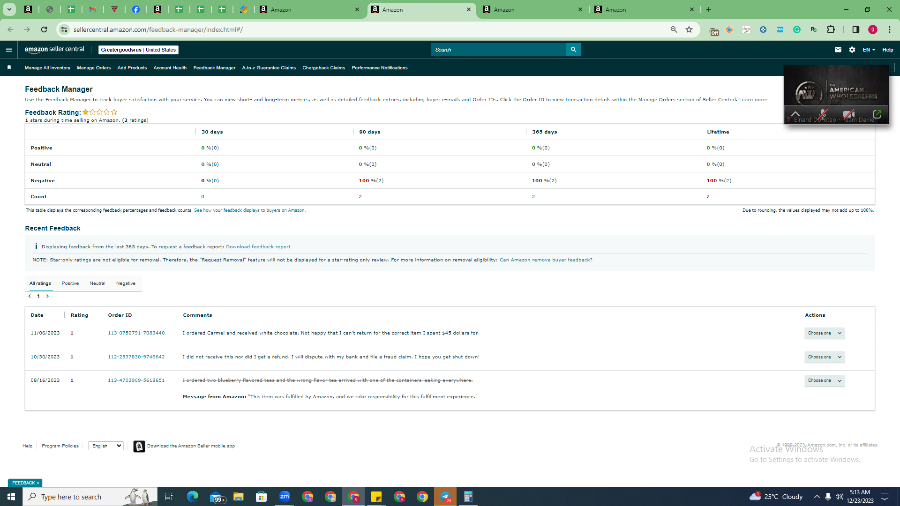Open A-to-z Guarantee Claims menu item
This screenshot has width=900, height=506.
pyautogui.click(x=269, y=68)
